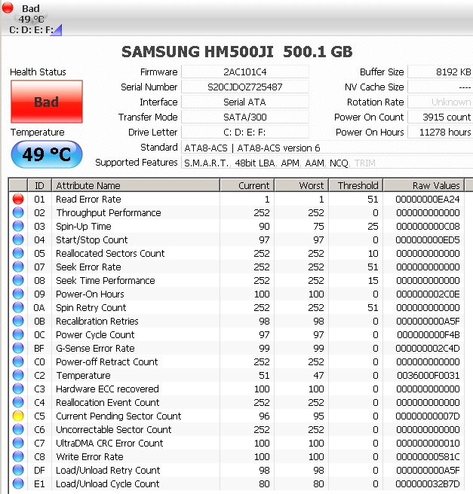473x494 pixels.
Task: Click the yellow icon for Current Pending Sector Count
Action: 18,416
